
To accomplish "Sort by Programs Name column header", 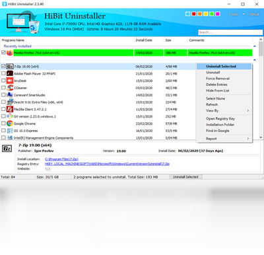I will point(67,40).
